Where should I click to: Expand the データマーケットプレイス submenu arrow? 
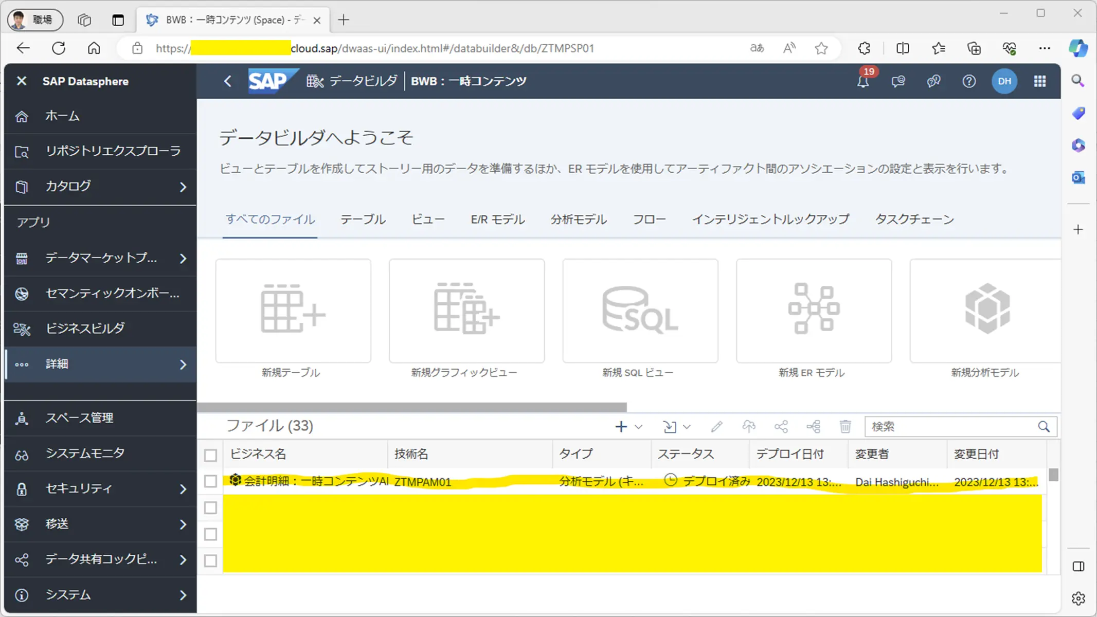[x=183, y=259]
